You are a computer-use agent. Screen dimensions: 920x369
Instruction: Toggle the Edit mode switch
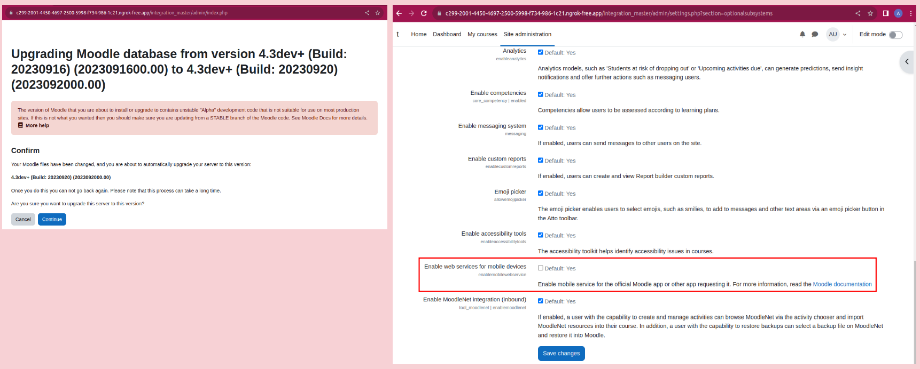tap(896, 35)
